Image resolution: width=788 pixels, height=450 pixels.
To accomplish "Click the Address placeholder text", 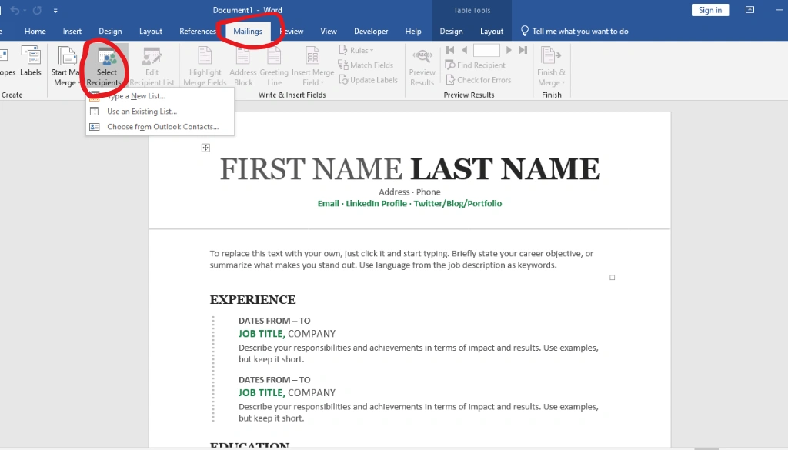I will tap(394, 192).
